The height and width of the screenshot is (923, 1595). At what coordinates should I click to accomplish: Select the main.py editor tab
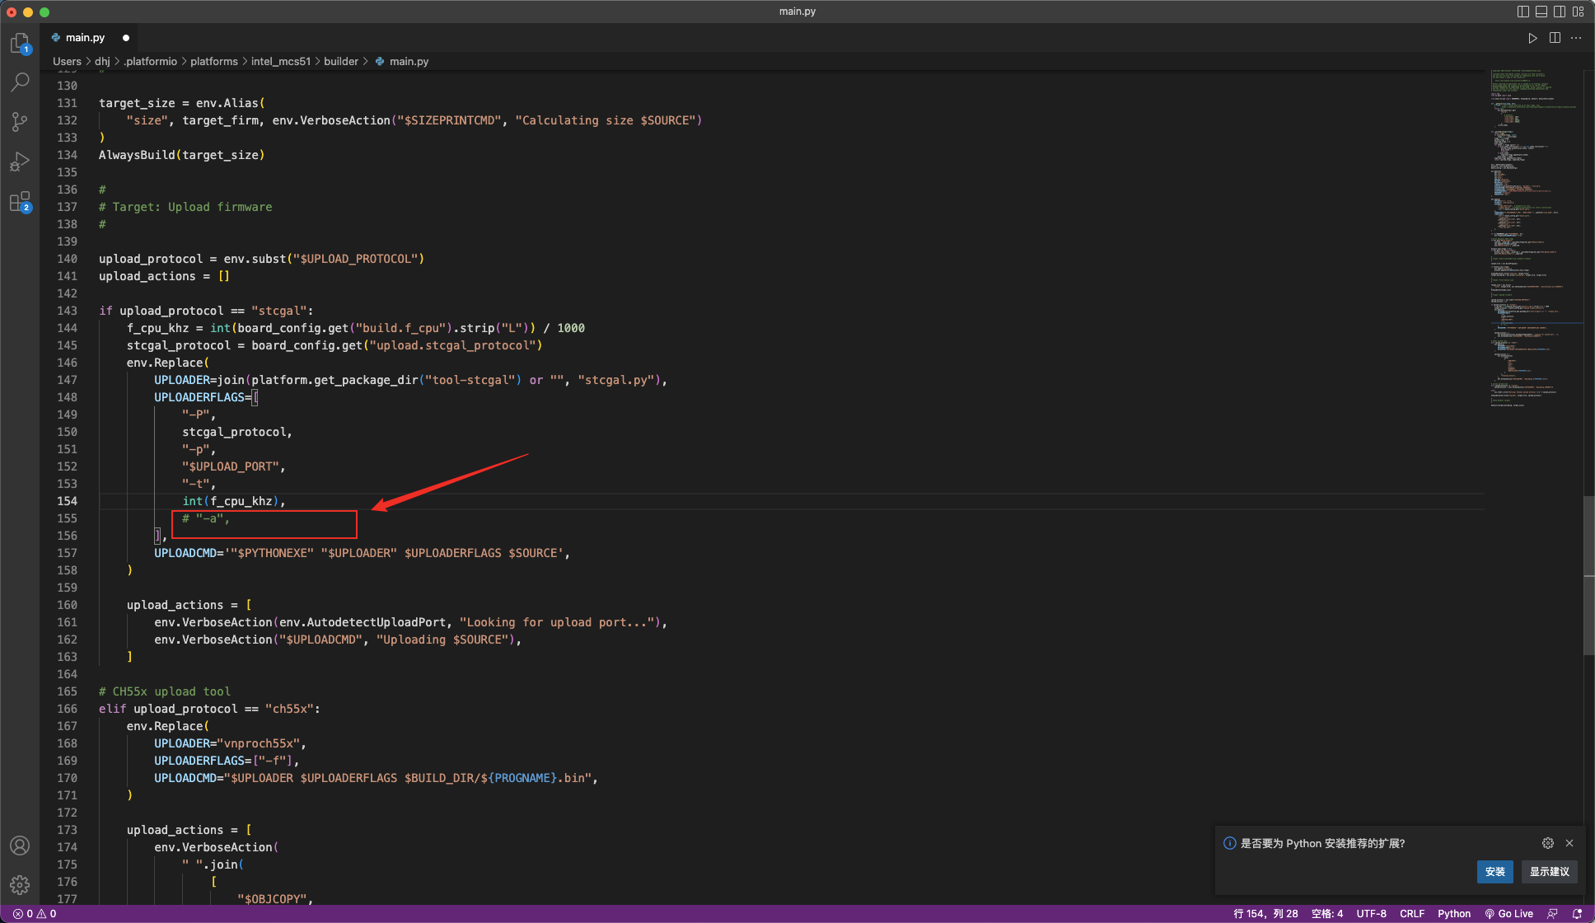(85, 38)
